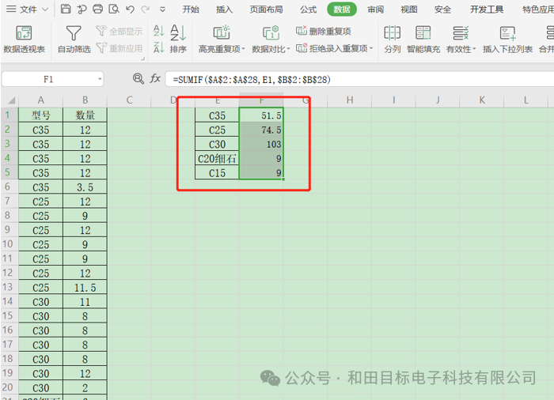Select column B header

coord(85,100)
